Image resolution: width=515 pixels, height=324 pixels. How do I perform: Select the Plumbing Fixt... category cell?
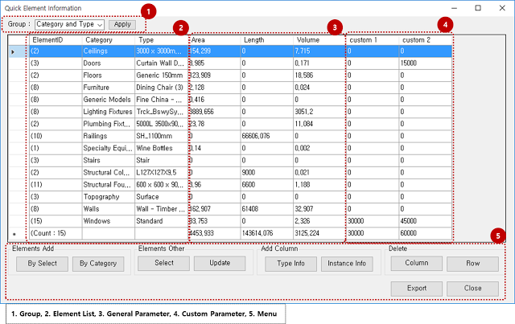tap(109, 124)
